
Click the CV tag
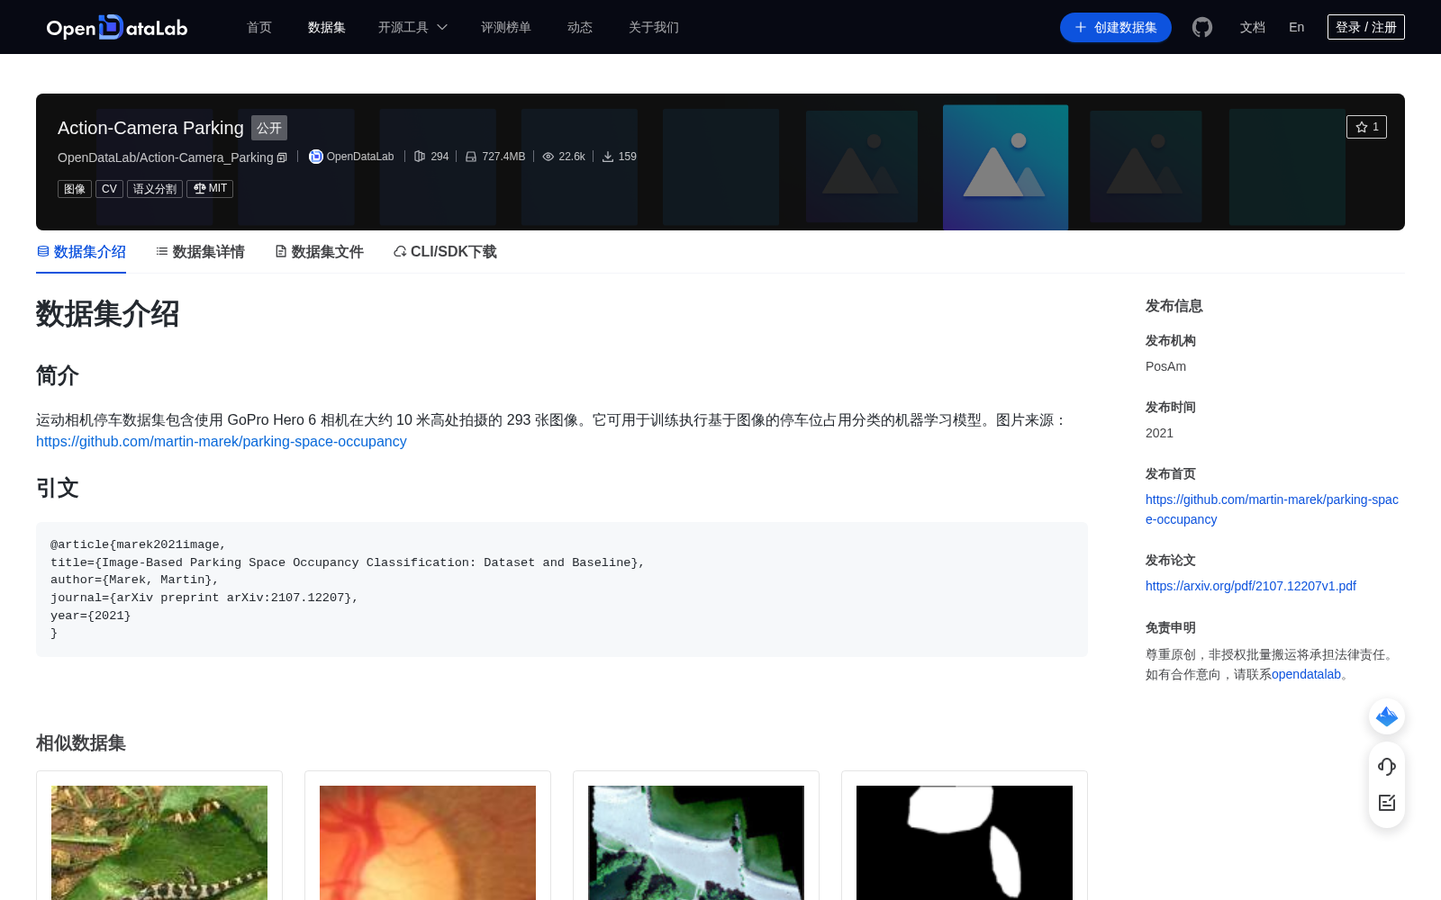[x=109, y=189]
